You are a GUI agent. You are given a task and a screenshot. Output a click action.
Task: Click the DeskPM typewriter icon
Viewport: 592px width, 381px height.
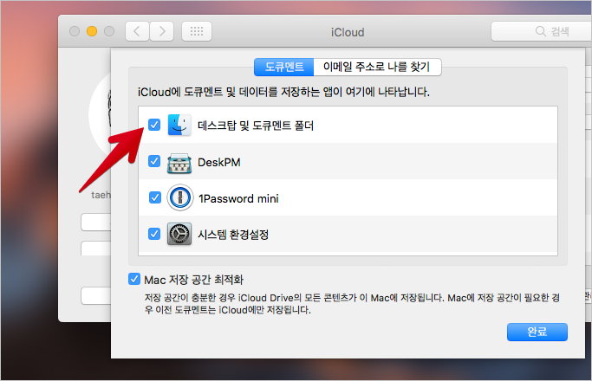[179, 163]
